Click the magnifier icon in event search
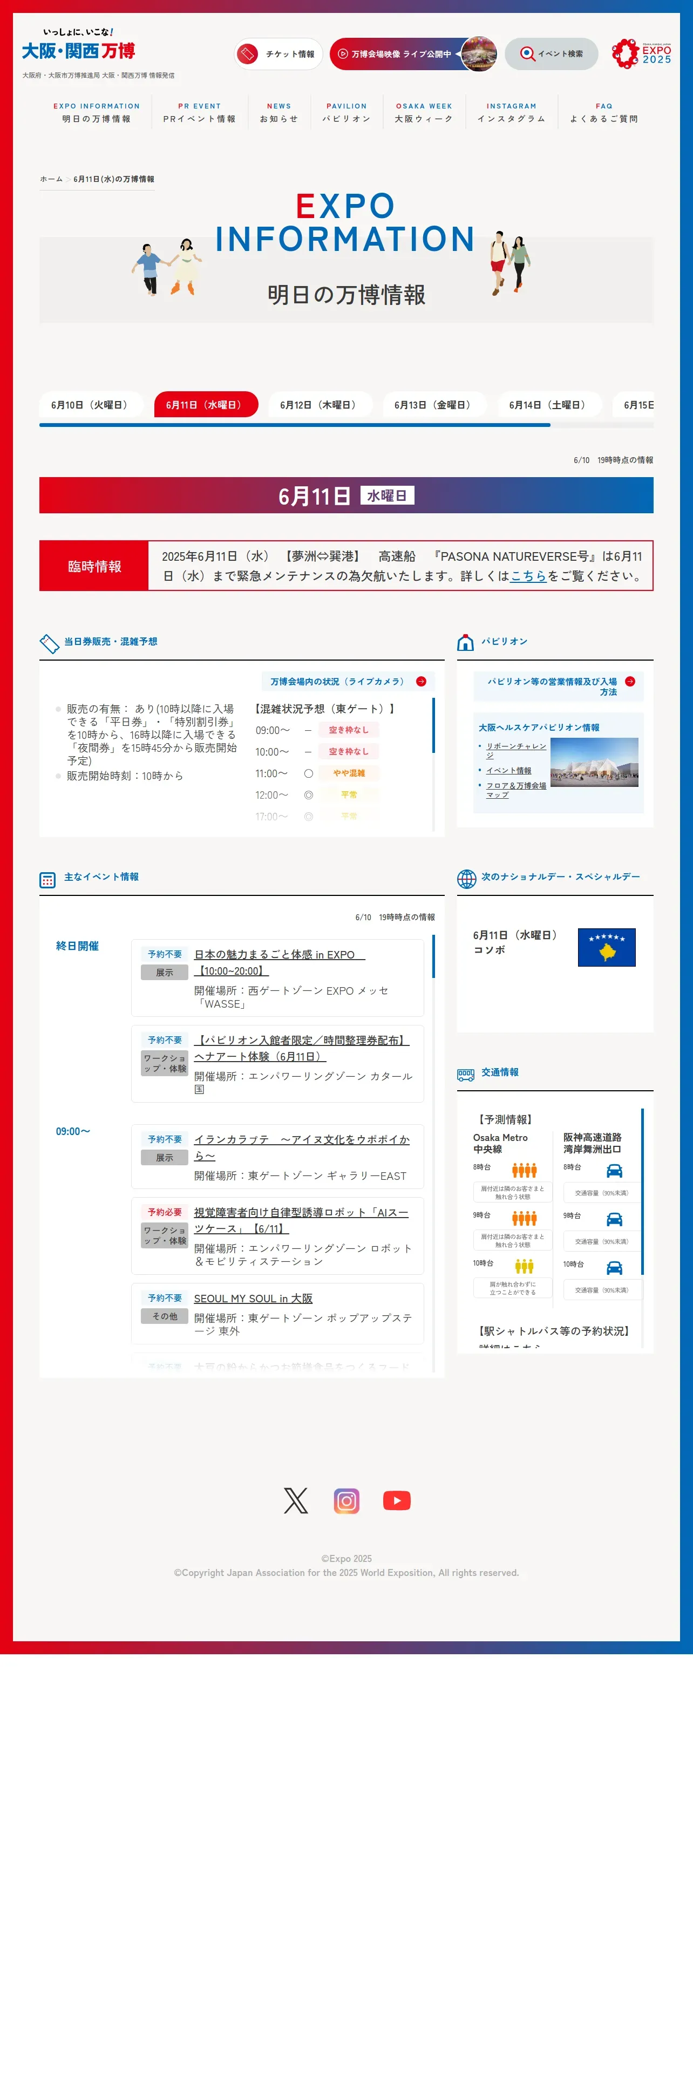693x2079 pixels. pyautogui.click(x=527, y=54)
